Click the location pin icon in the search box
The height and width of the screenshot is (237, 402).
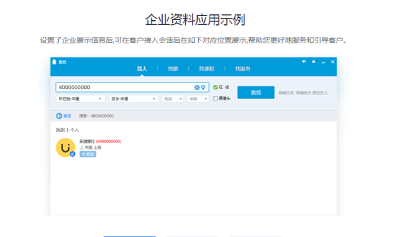coord(203,87)
